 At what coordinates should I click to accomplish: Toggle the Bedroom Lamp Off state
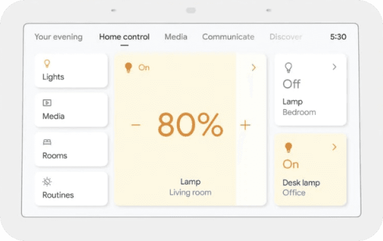[291, 84]
